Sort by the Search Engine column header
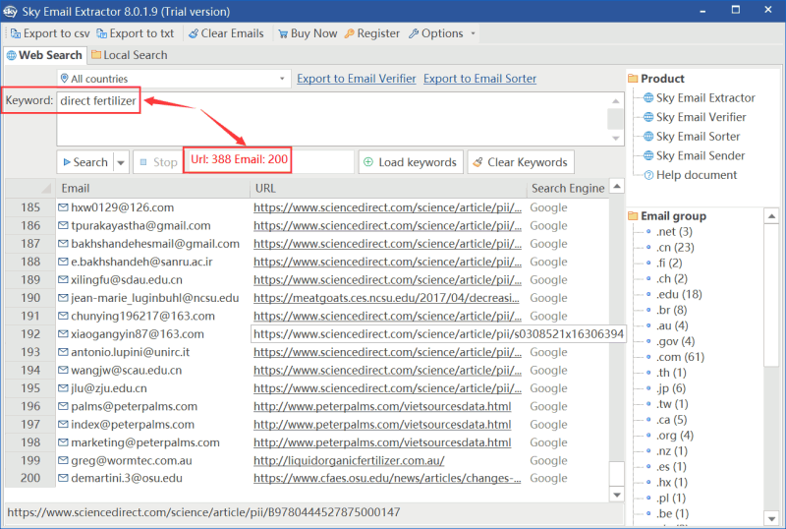786x529 pixels. coord(568,188)
